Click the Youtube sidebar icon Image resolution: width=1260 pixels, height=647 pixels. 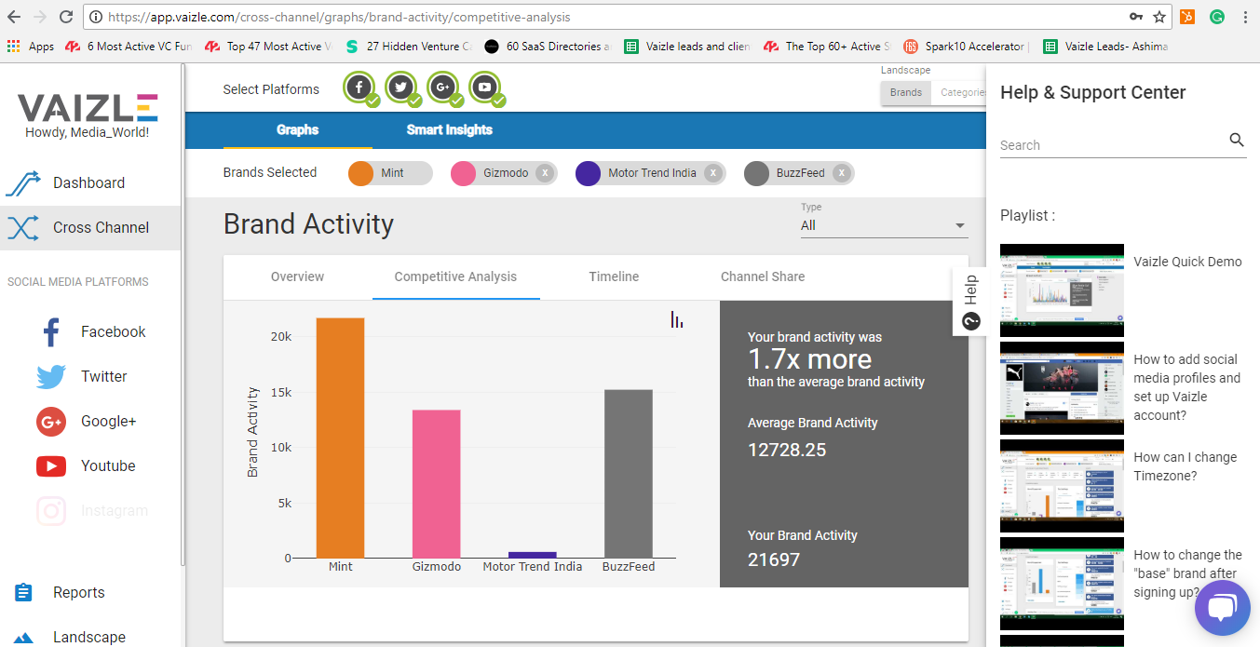pyautogui.click(x=51, y=466)
